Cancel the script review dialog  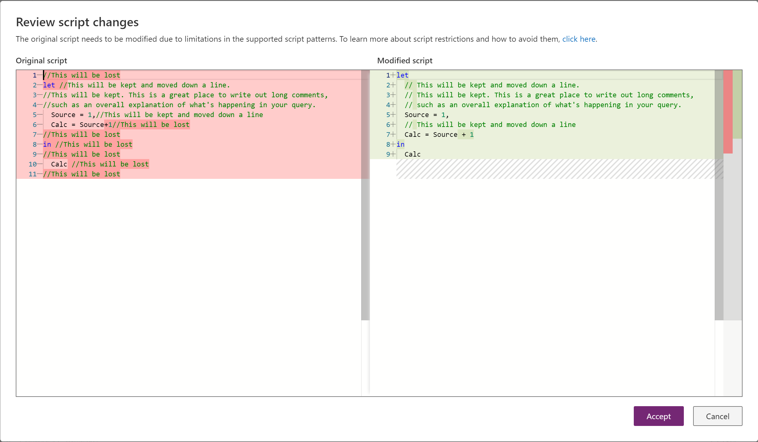(718, 416)
